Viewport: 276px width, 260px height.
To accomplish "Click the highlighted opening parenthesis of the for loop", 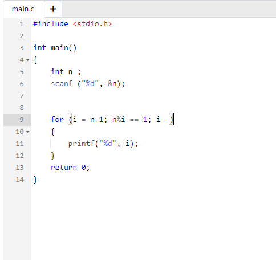I will pos(70,119).
